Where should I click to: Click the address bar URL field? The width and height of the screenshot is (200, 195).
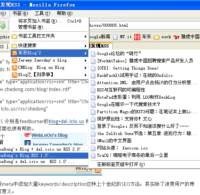(x=144, y=25)
